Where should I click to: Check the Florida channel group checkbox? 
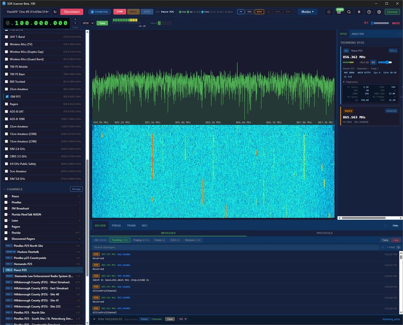pyautogui.click(x=6, y=233)
